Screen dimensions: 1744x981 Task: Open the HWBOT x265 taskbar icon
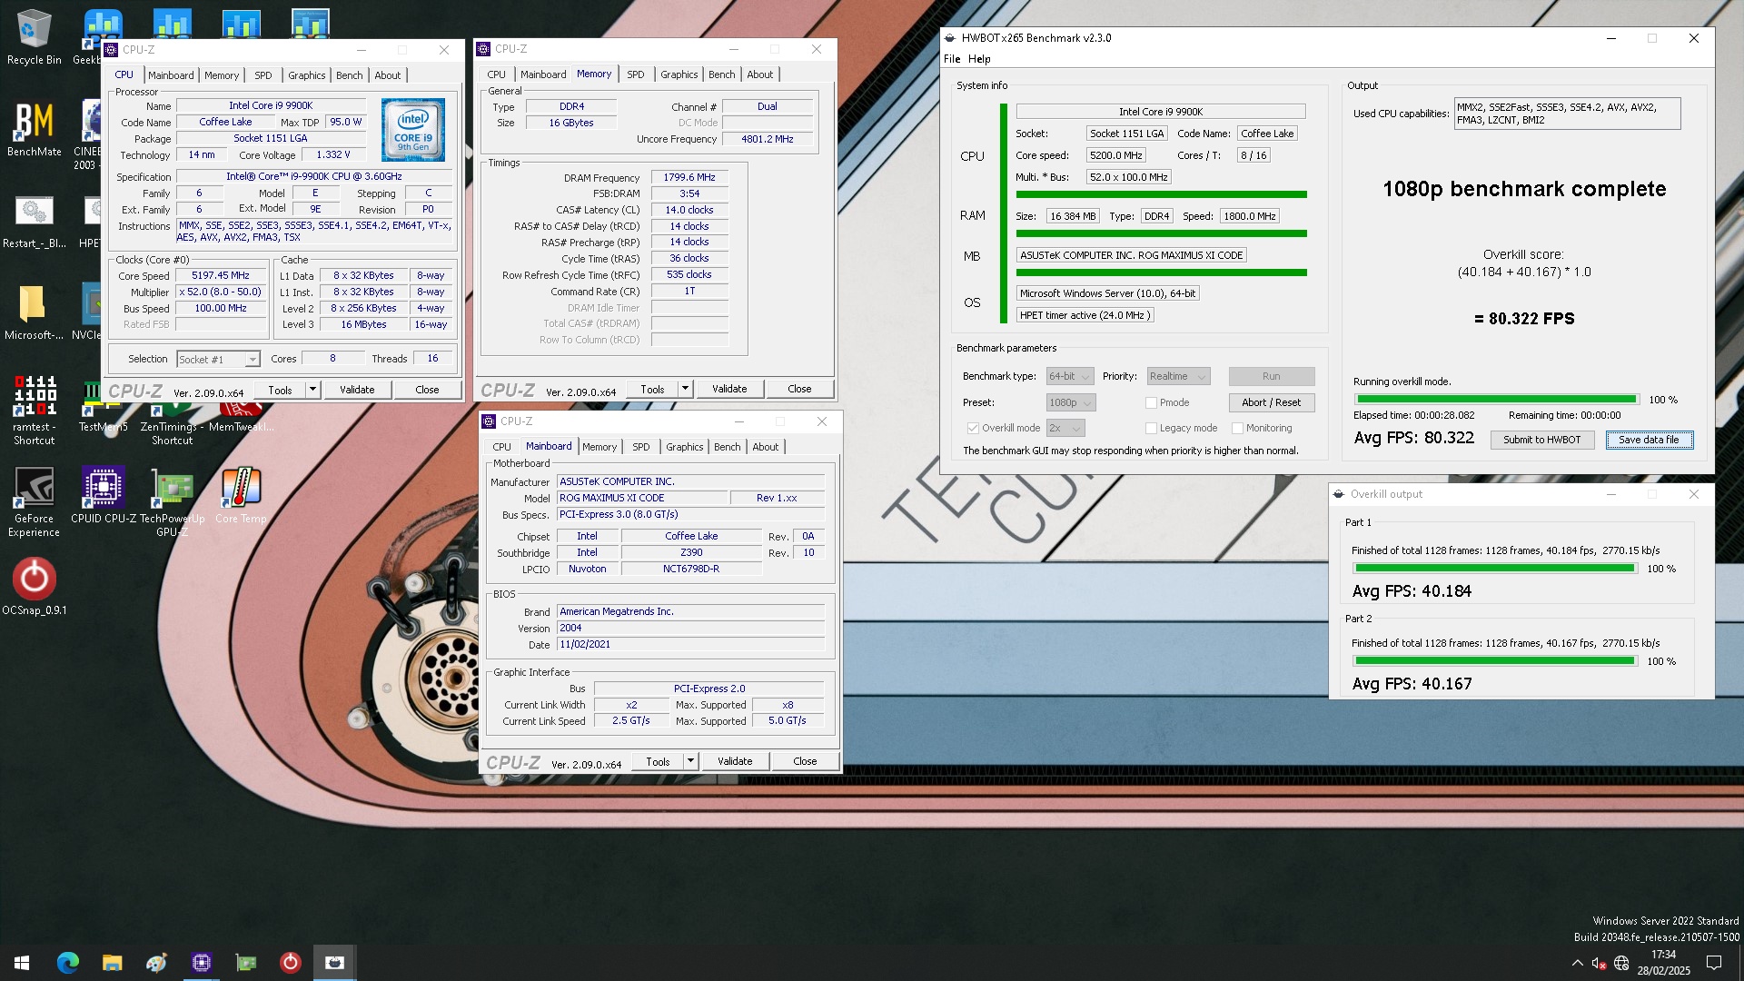pyautogui.click(x=334, y=962)
